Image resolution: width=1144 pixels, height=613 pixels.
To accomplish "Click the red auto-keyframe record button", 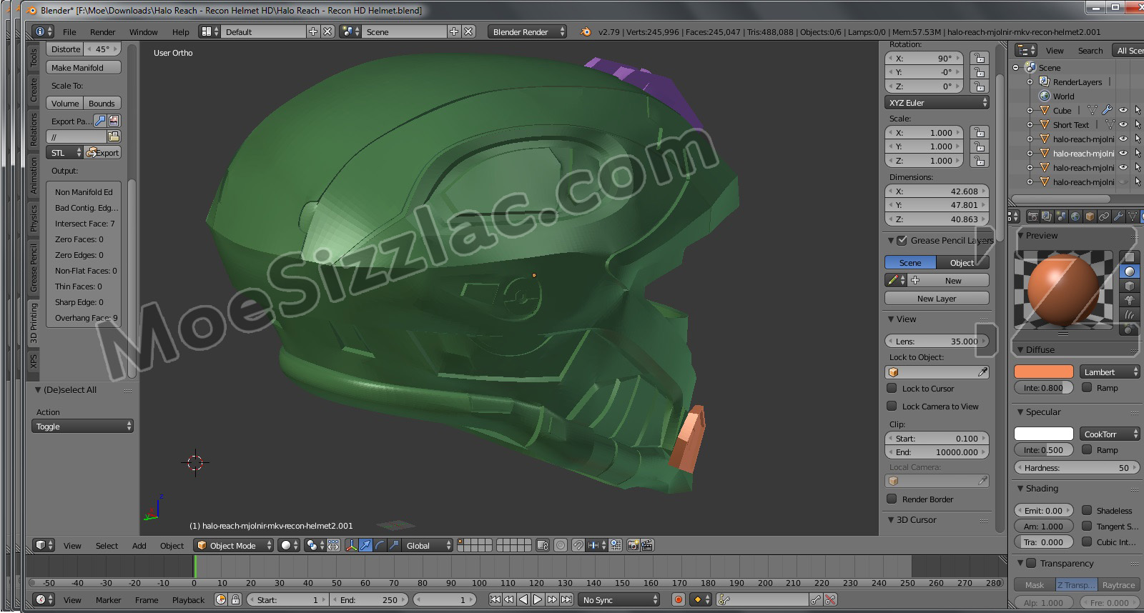I will (x=678, y=599).
